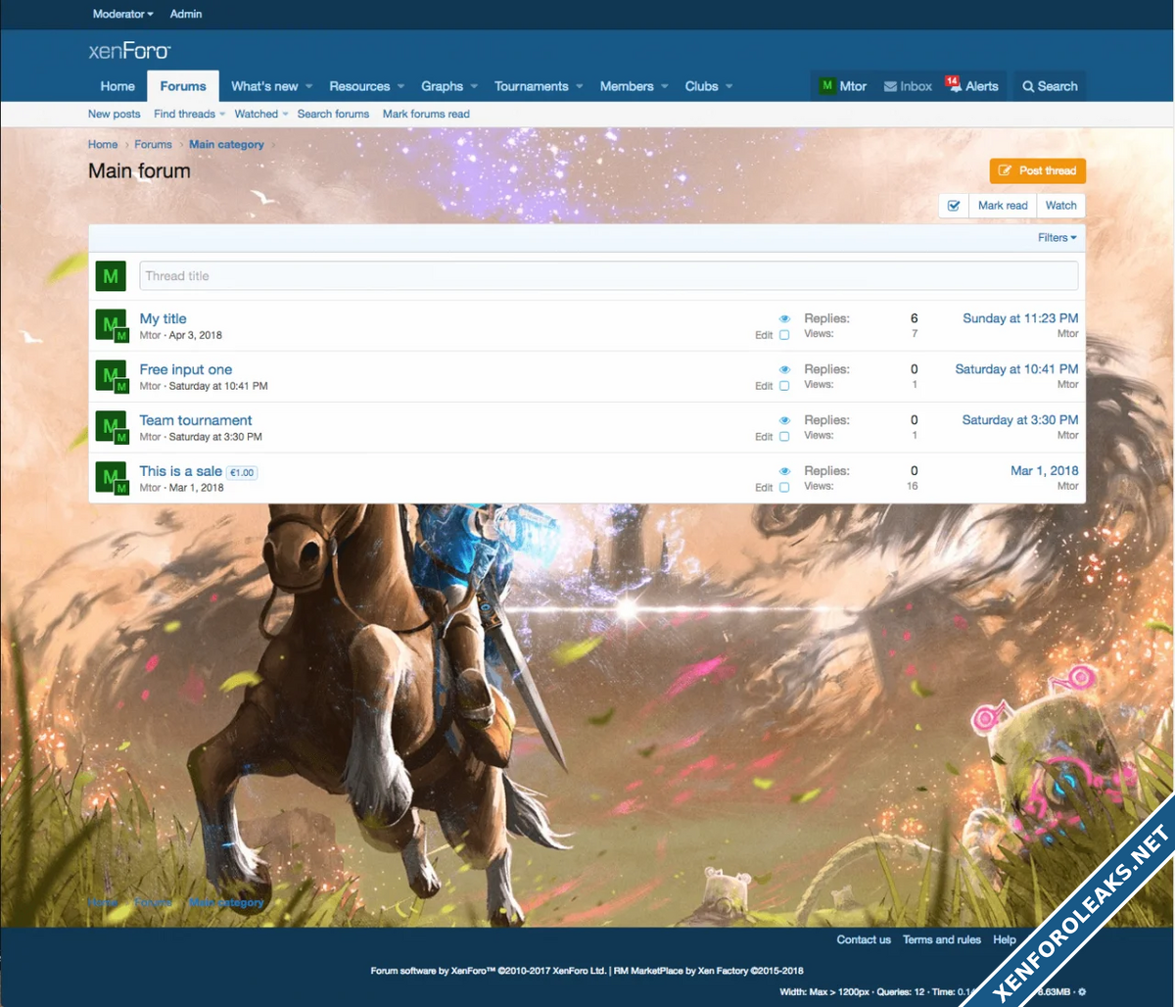Go to the Home navigation tab
Image resolution: width=1175 pixels, height=1007 pixels.
click(117, 86)
